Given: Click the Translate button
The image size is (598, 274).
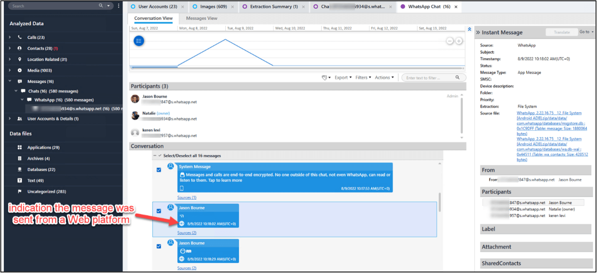Looking at the screenshot, I should 561,32.
